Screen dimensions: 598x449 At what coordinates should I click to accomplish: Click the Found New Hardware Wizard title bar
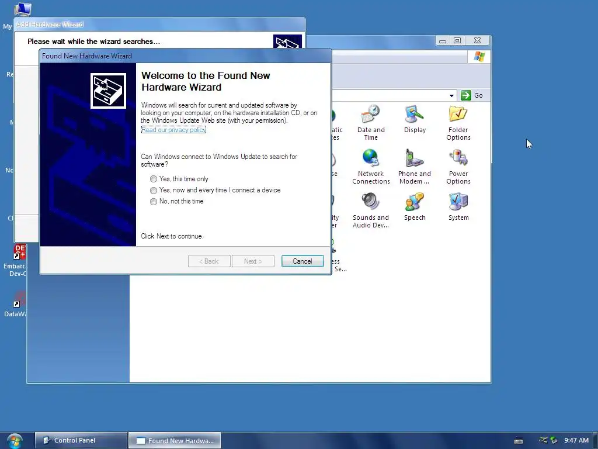(185, 56)
